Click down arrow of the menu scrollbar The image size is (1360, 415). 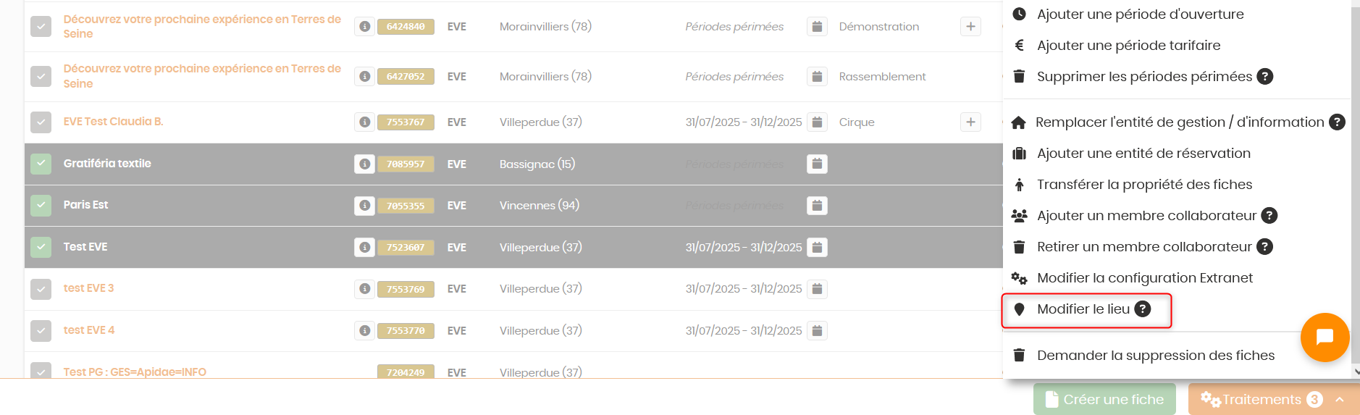point(1356,372)
